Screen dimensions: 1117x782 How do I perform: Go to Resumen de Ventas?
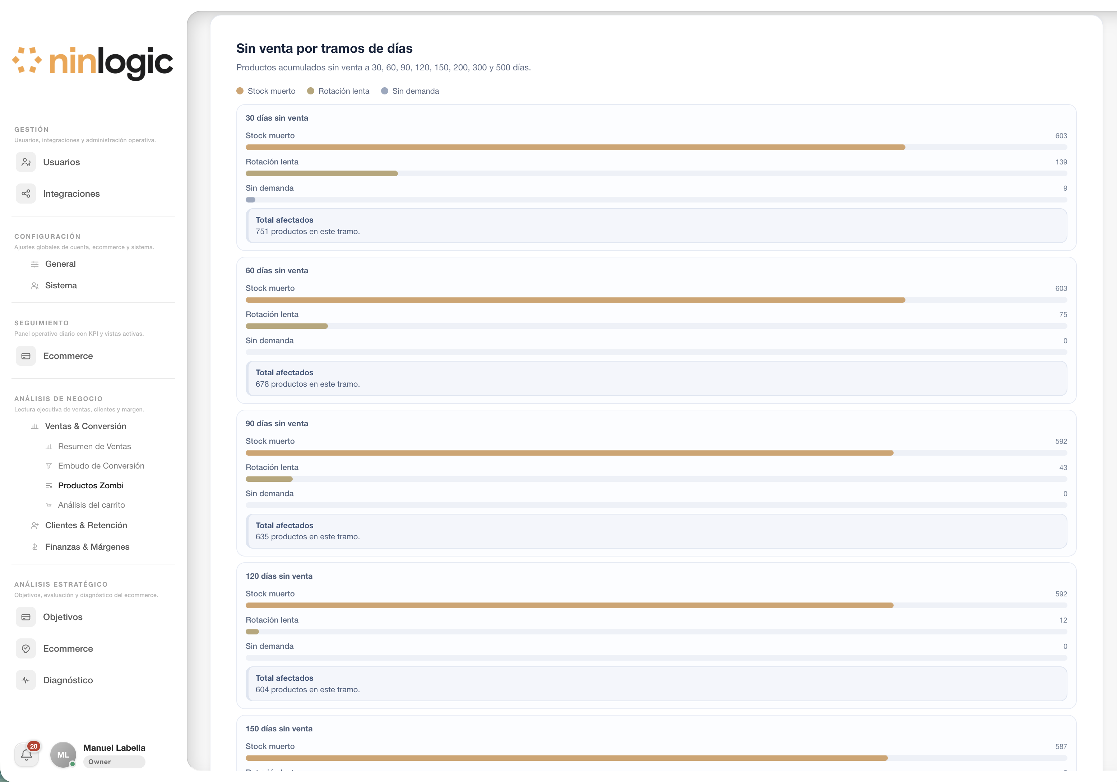(x=94, y=446)
